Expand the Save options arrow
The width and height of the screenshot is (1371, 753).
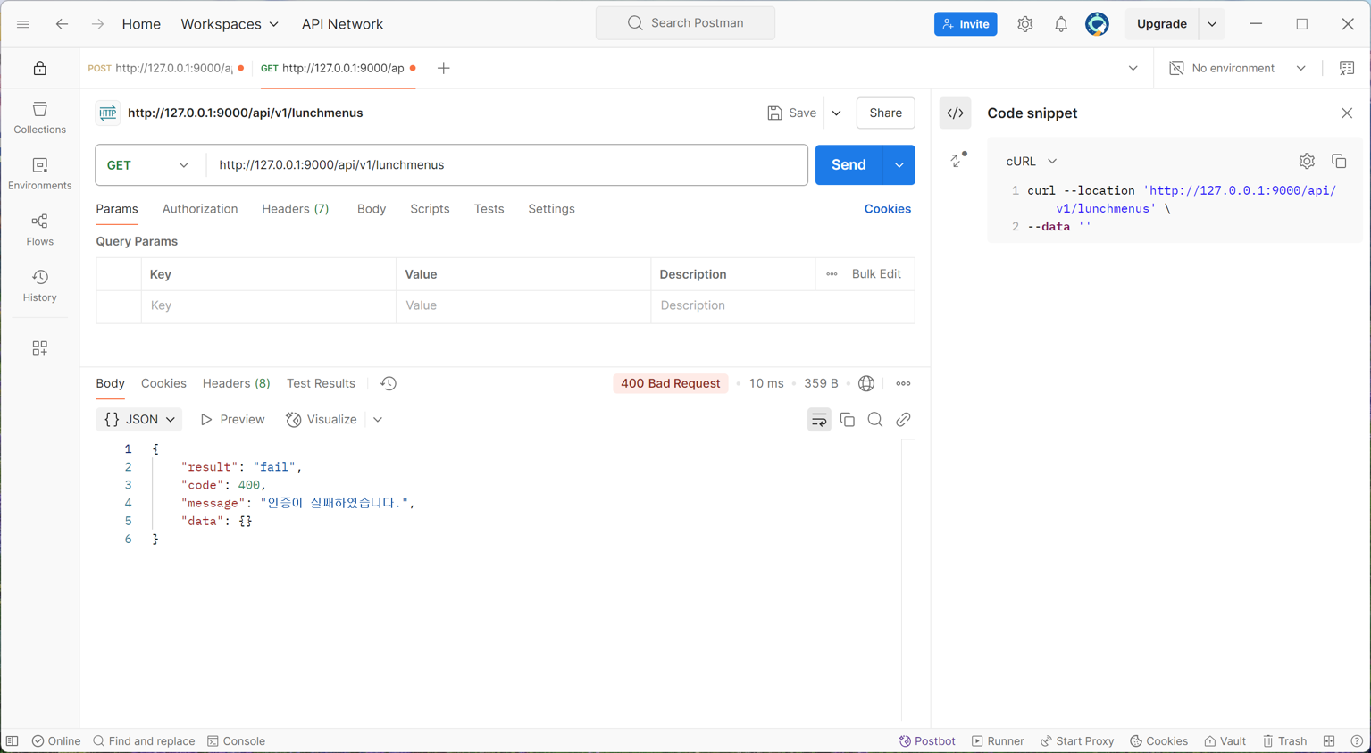[837, 113]
